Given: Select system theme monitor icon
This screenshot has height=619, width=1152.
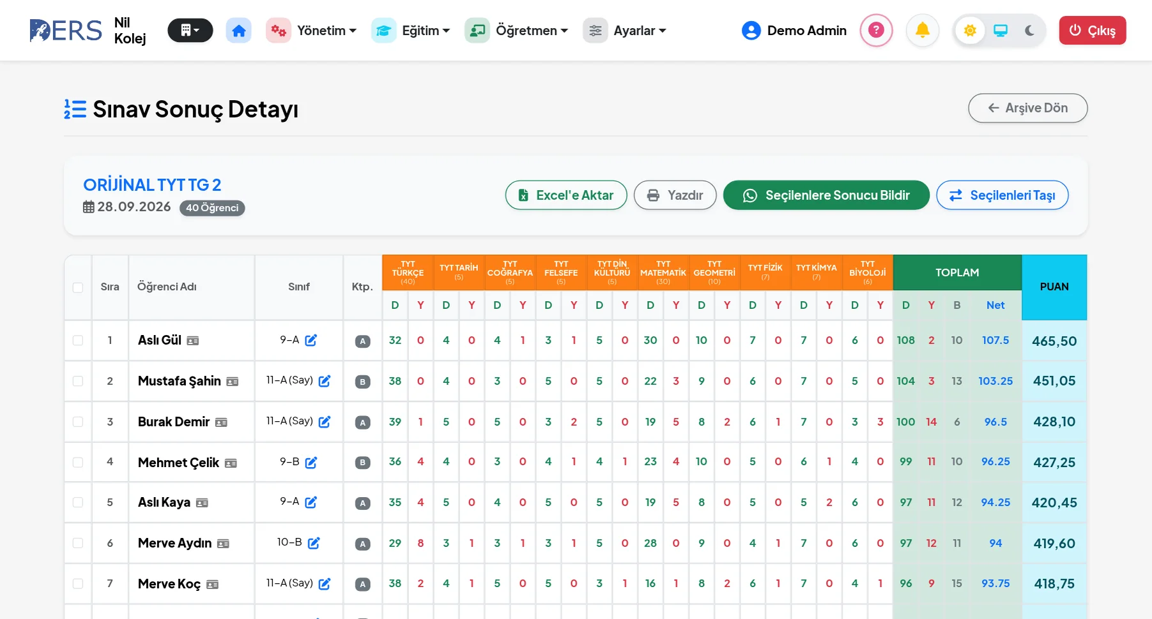Looking at the screenshot, I should [x=1001, y=31].
